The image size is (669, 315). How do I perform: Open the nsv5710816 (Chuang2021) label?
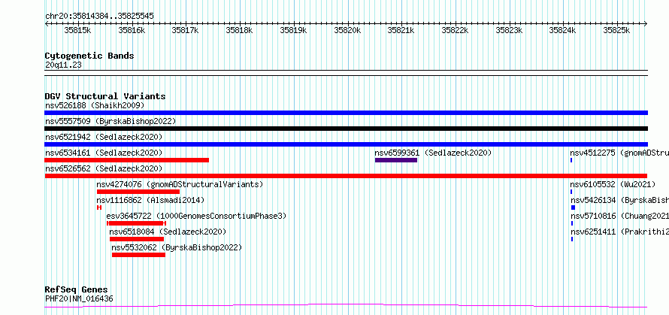(619, 216)
